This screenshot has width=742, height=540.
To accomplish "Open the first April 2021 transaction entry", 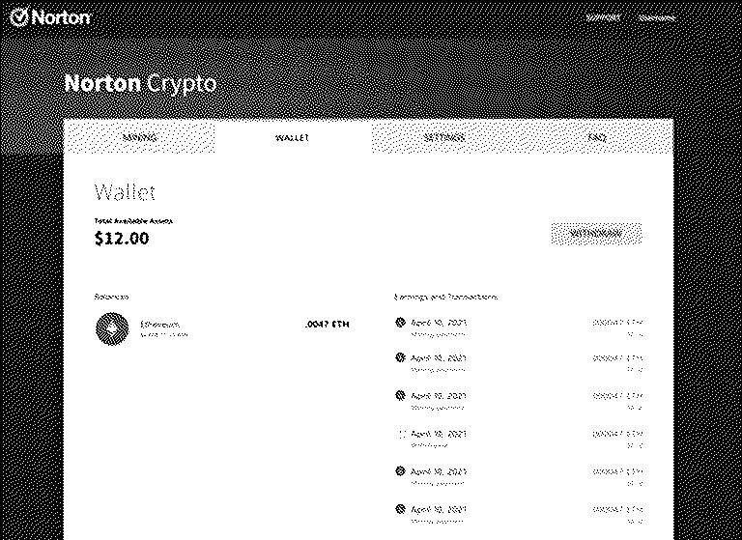I will (x=519, y=328).
